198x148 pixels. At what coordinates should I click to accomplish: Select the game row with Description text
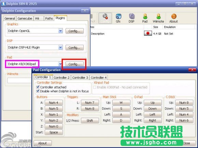(143, 33)
